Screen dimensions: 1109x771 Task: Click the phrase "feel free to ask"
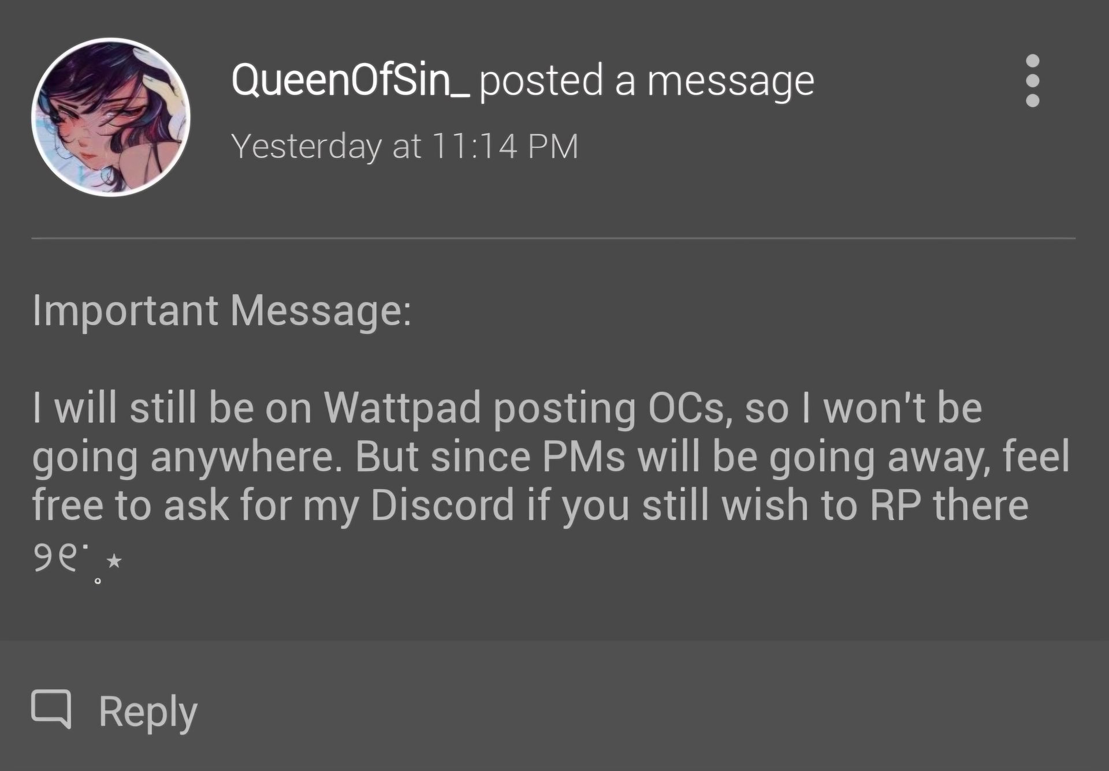tap(130, 505)
